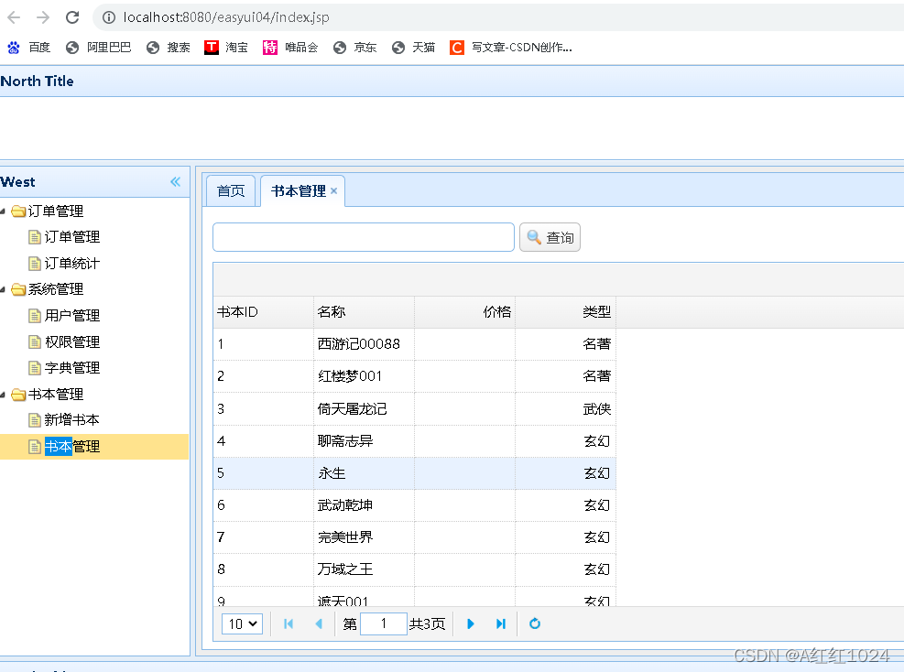Collapse the West panel with double-chevron icon
This screenshot has height=672, width=904.
click(x=175, y=181)
